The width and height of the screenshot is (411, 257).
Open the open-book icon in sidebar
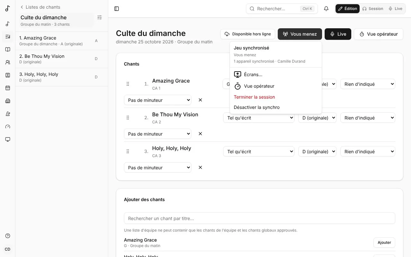(8, 49)
